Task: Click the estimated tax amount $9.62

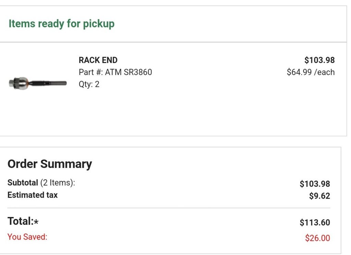Action: click(x=319, y=196)
